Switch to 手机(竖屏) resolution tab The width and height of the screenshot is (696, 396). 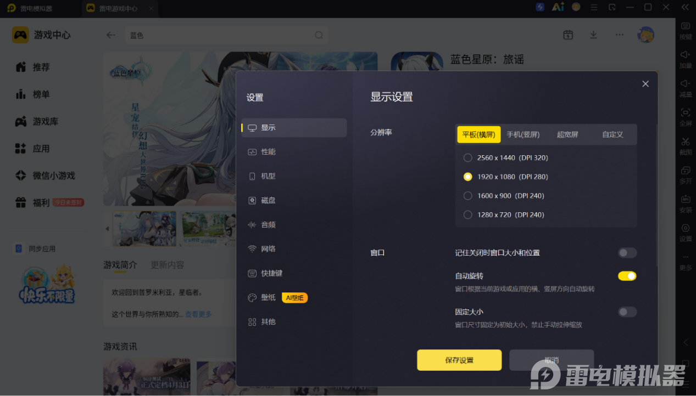(523, 134)
